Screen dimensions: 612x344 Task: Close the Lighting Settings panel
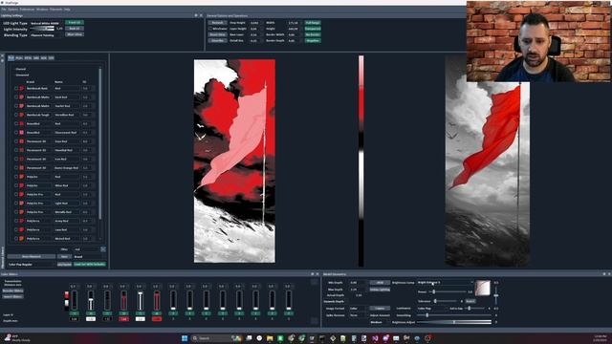point(201,15)
